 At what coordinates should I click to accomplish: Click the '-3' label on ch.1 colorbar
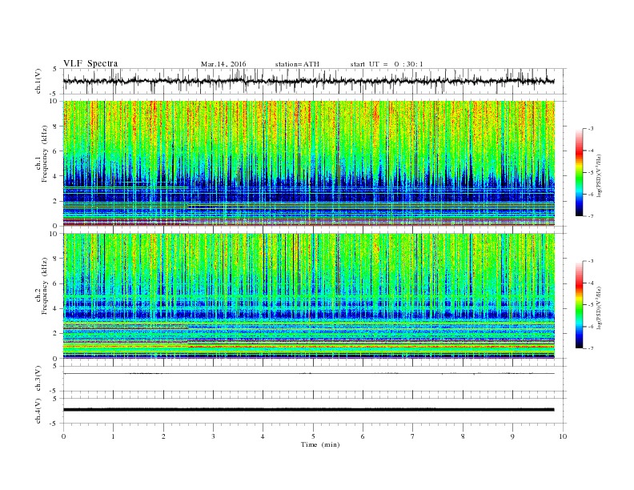click(590, 129)
